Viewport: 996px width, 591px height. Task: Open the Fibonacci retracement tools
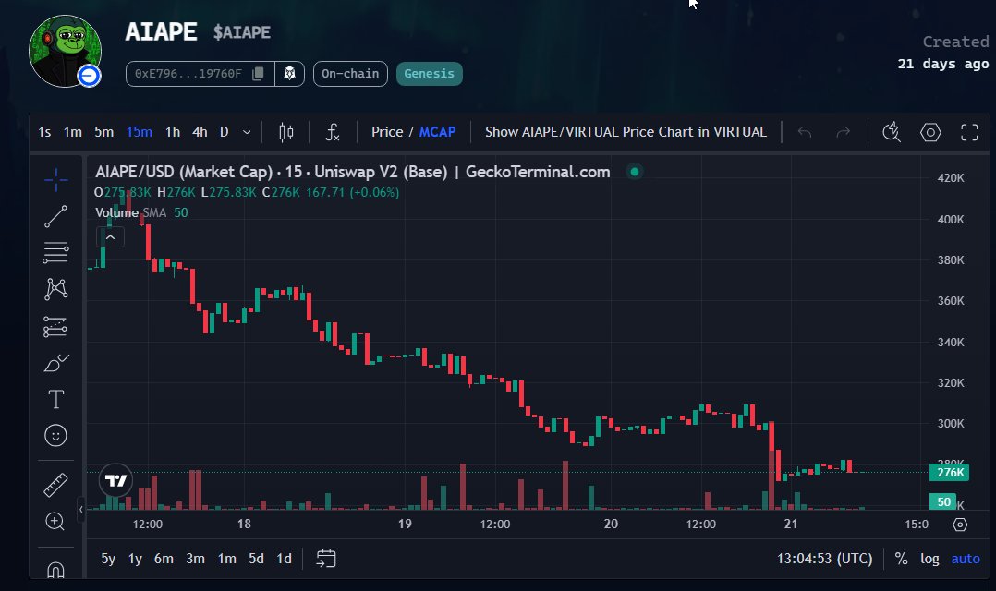(x=55, y=253)
